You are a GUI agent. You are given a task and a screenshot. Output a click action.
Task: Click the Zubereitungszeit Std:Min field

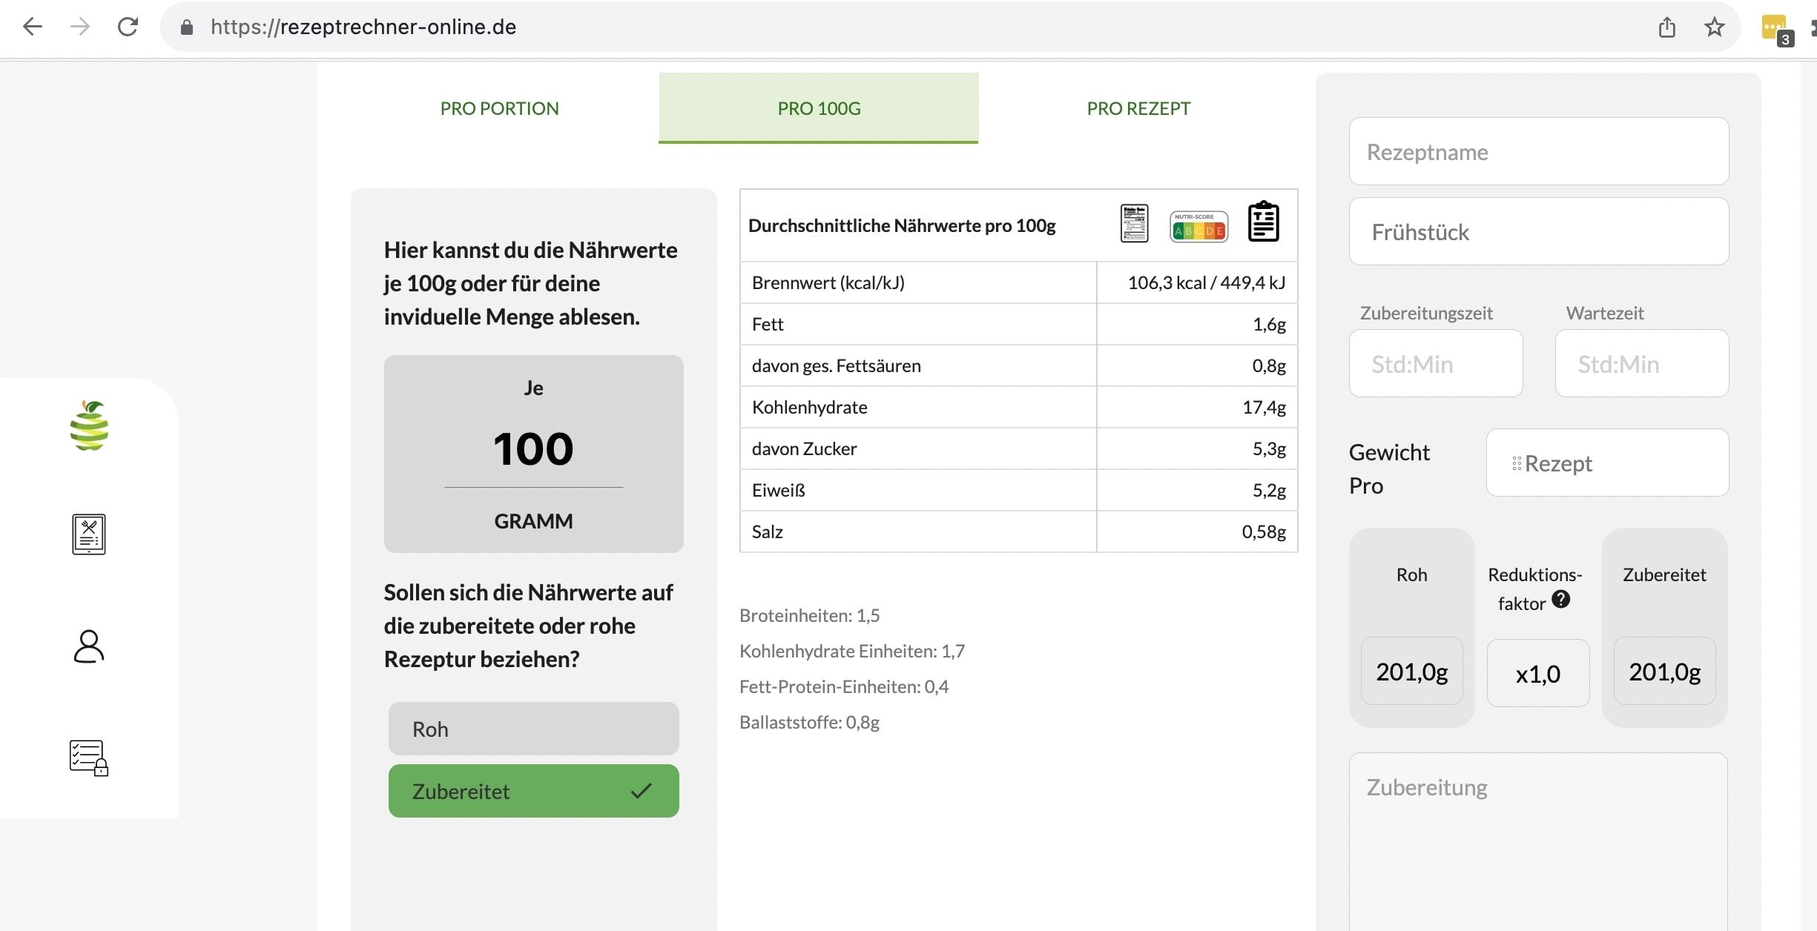pos(1435,364)
